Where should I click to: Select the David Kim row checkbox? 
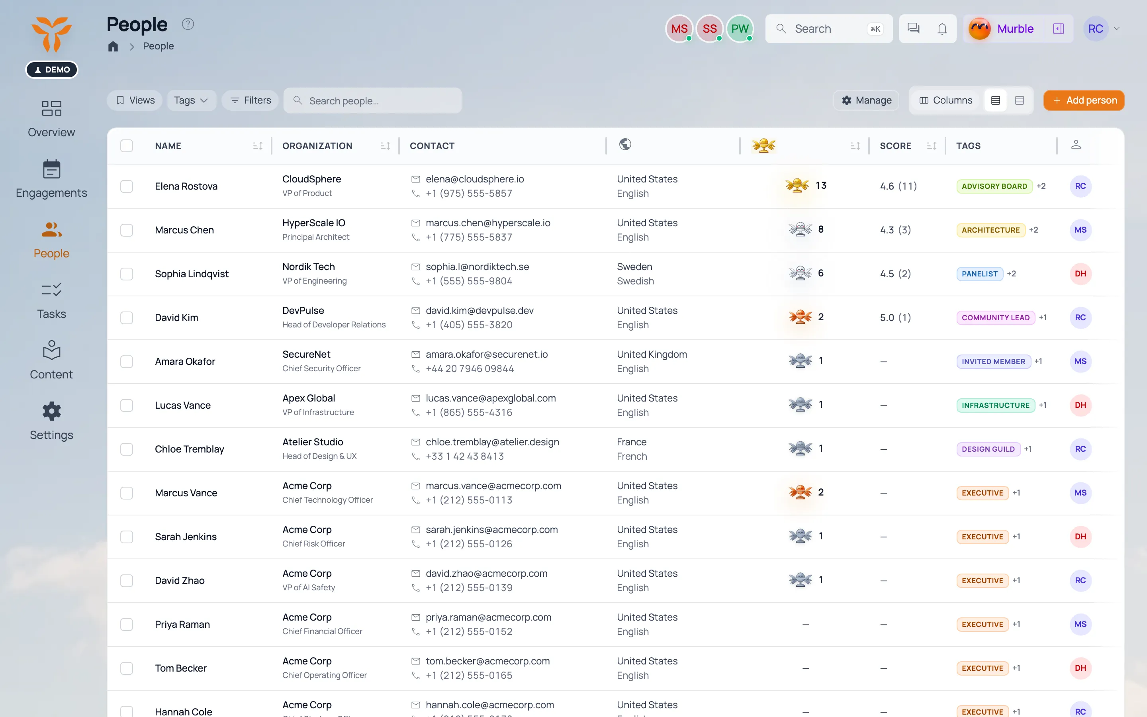(x=127, y=318)
